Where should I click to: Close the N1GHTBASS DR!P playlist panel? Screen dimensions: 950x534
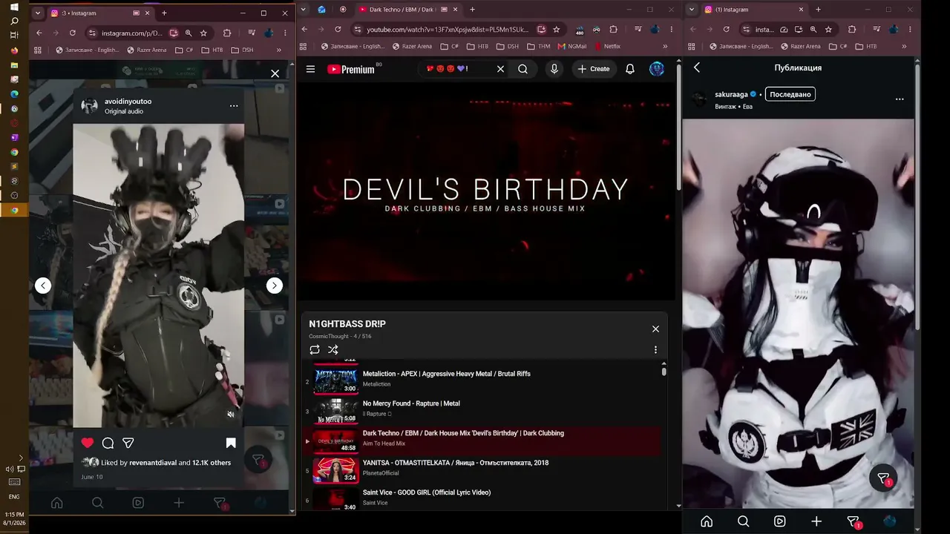[655, 329]
